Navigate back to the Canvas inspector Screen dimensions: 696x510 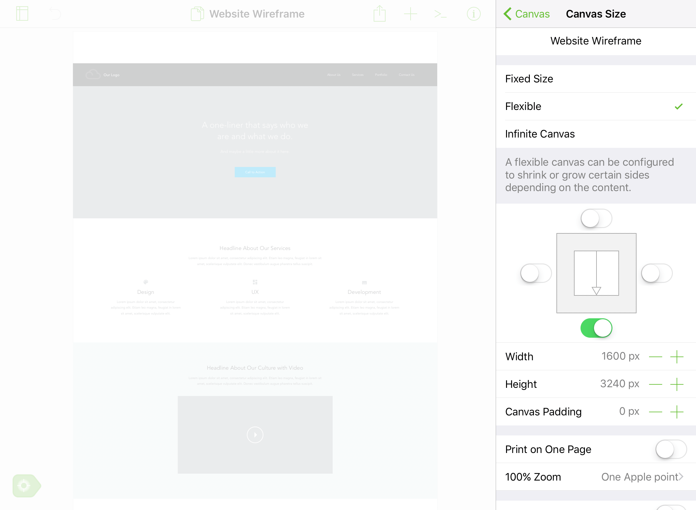point(526,14)
